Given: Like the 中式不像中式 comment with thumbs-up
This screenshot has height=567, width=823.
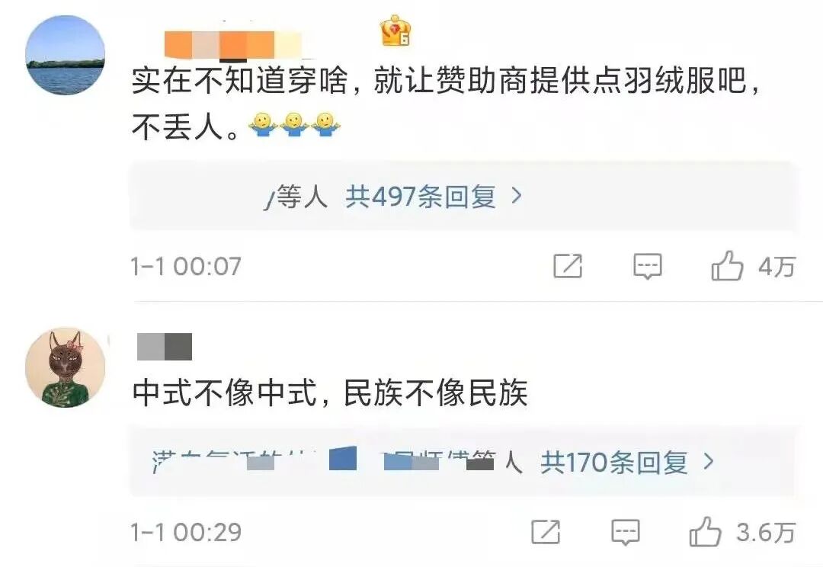Looking at the screenshot, I should point(705,531).
